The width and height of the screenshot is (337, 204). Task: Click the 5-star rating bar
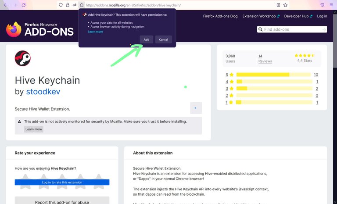coord(274,75)
